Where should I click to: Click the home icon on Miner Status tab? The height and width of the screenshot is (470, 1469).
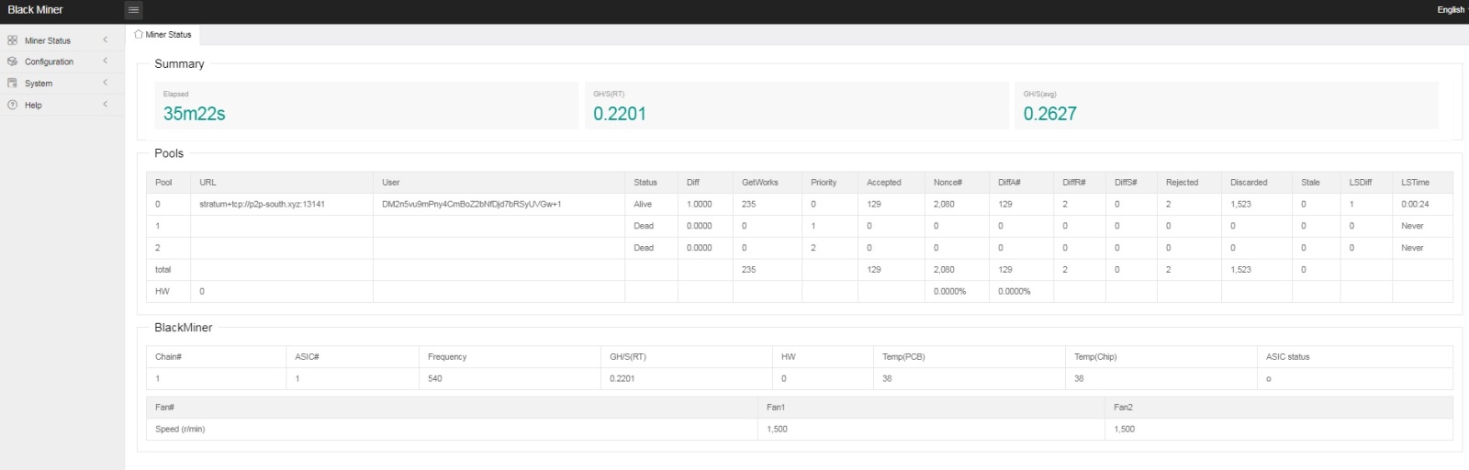coord(139,35)
